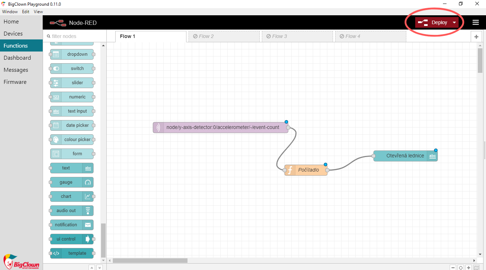The height and width of the screenshot is (270, 486).
Task: Select the template palette node
Action: 72,253
